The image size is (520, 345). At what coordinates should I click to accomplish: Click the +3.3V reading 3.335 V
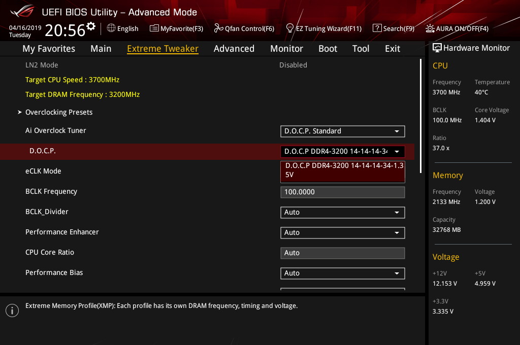[443, 312]
